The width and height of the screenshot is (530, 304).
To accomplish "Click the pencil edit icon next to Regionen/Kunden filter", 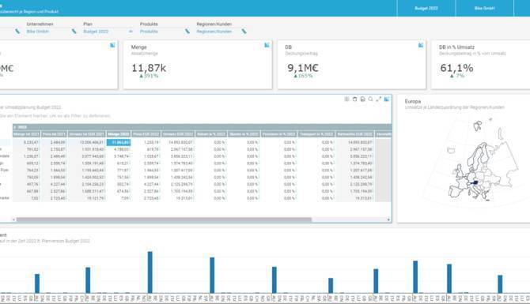I will 244,32.
